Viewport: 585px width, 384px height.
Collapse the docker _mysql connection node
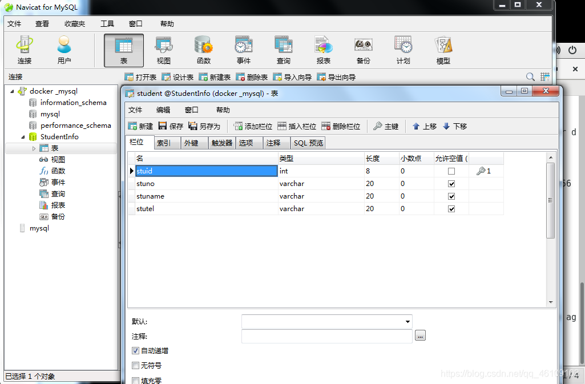pyautogui.click(x=13, y=91)
